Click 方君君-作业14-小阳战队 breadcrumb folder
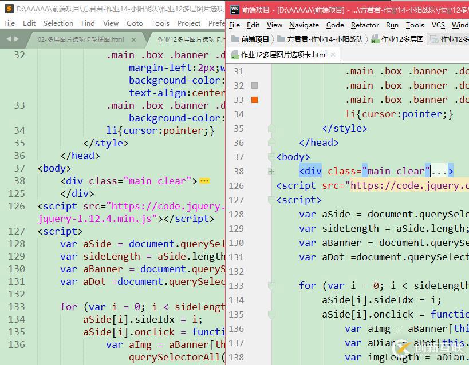Image resolution: width=469 pixels, height=365 pixels. click(x=320, y=39)
